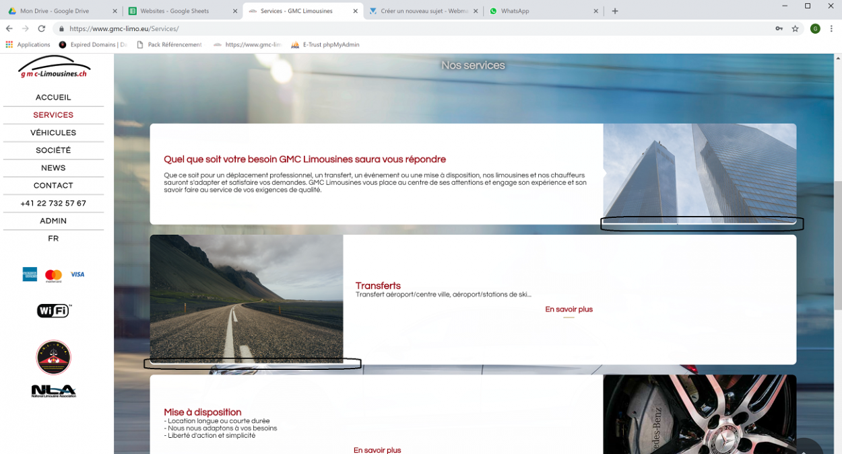Reload the current page
842x454 pixels.
(42, 29)
